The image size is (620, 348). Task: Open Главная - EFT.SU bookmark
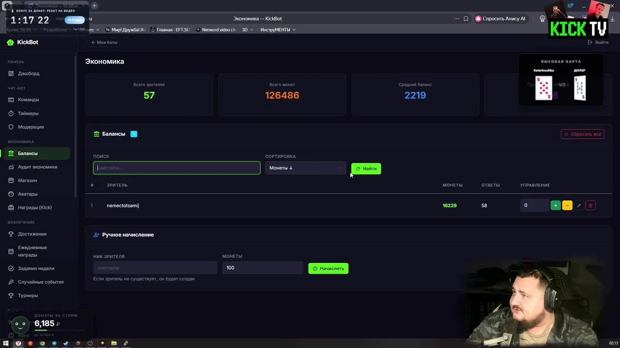coord(170,29)
